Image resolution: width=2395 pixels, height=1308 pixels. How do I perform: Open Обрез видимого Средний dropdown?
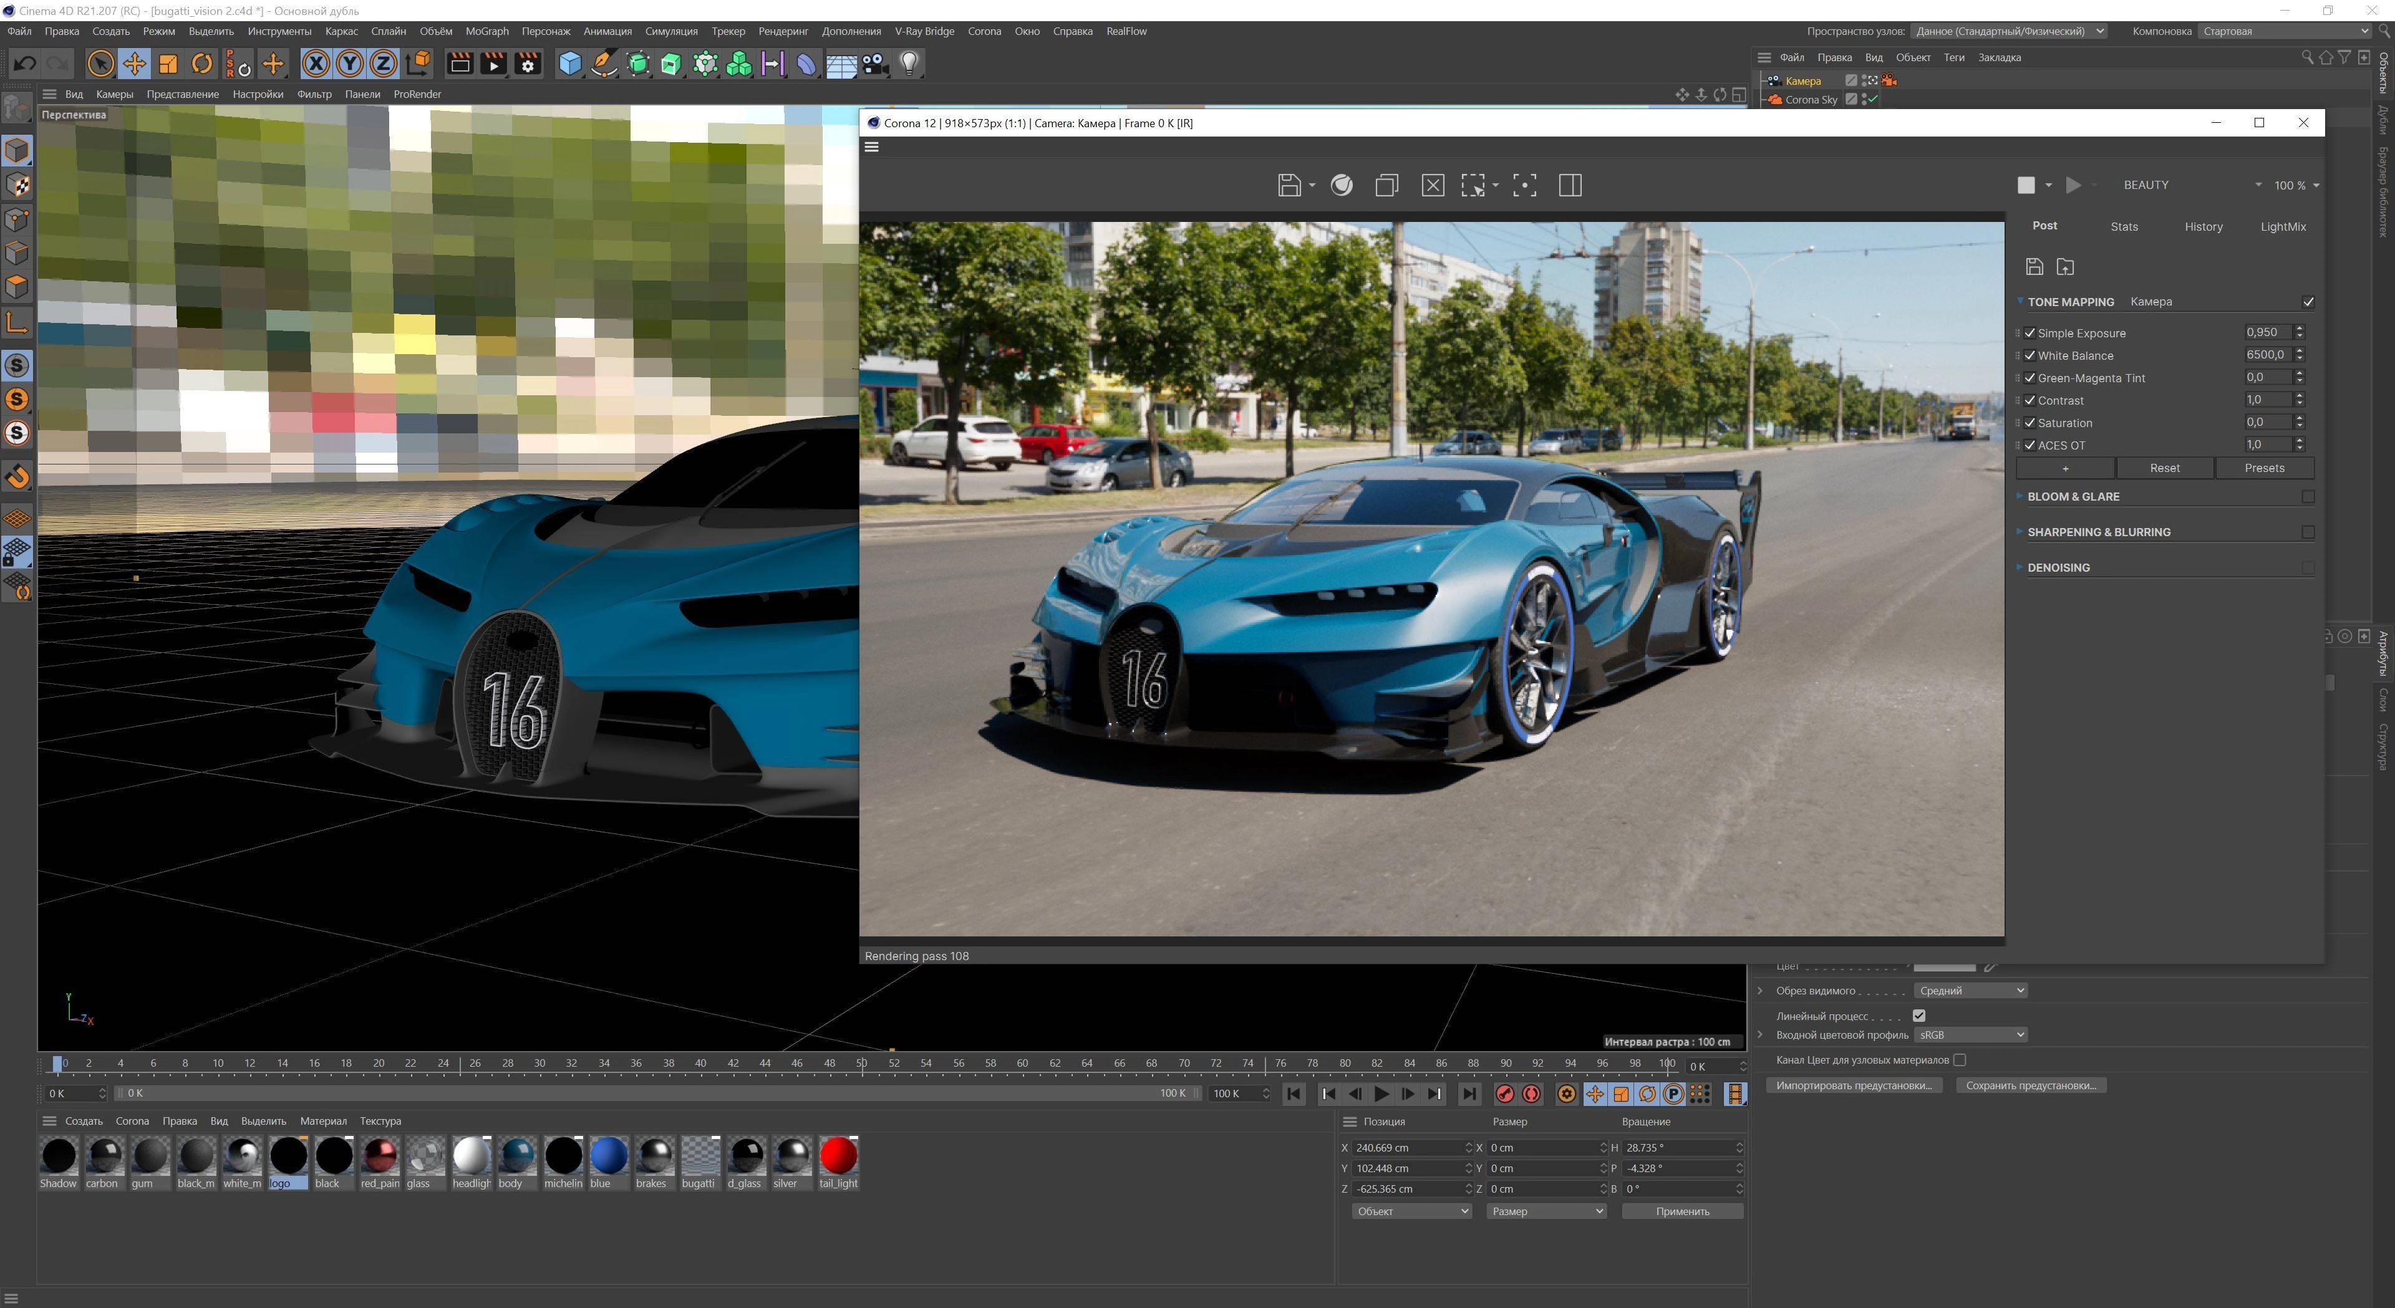1971,990
